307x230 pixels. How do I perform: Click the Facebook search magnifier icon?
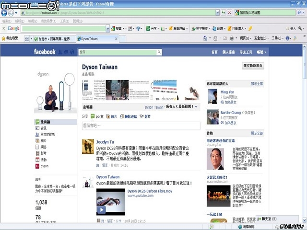click(159, 52)
